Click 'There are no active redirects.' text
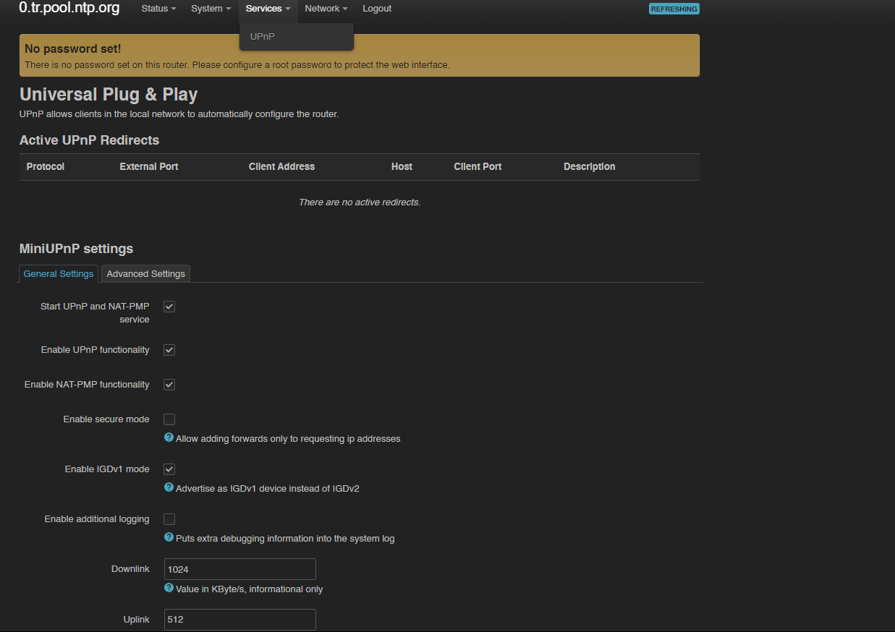 coord(360,202)
